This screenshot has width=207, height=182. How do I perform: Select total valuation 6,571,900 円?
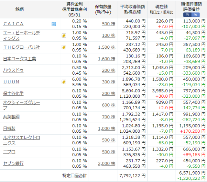192,173
